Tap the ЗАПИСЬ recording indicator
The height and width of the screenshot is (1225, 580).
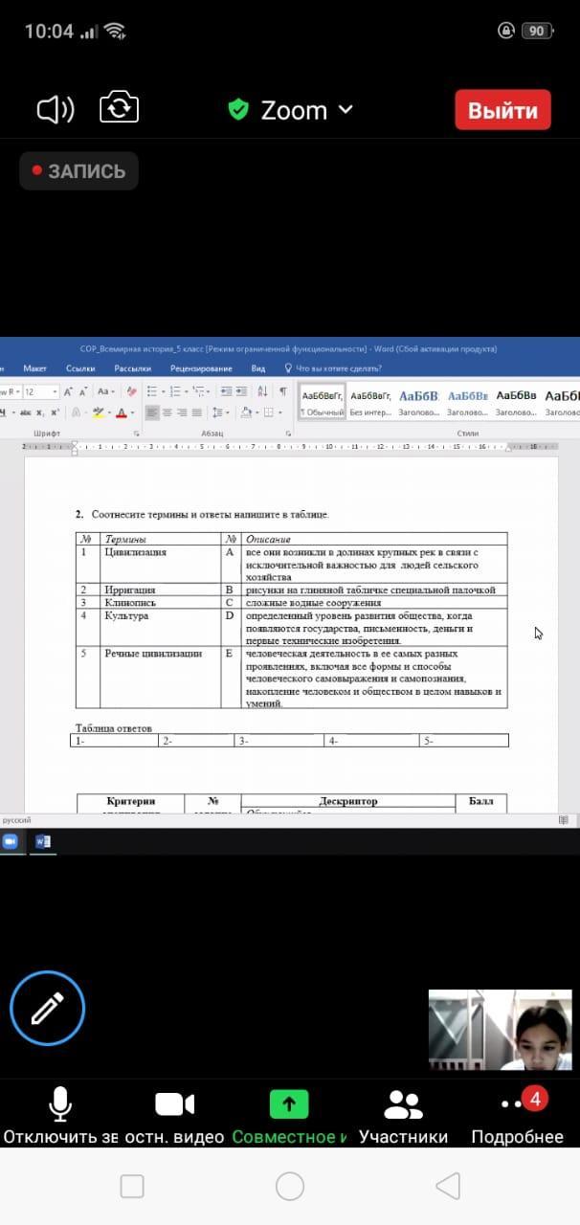pyautogui.click(x=78, y=171)
